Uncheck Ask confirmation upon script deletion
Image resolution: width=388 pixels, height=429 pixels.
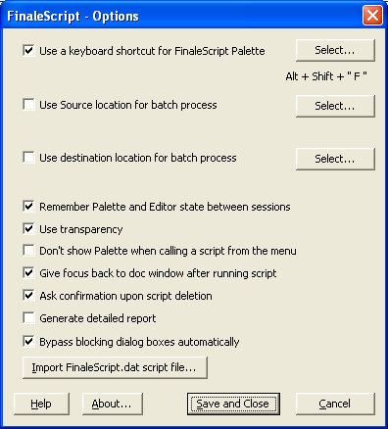coord(28,296)
